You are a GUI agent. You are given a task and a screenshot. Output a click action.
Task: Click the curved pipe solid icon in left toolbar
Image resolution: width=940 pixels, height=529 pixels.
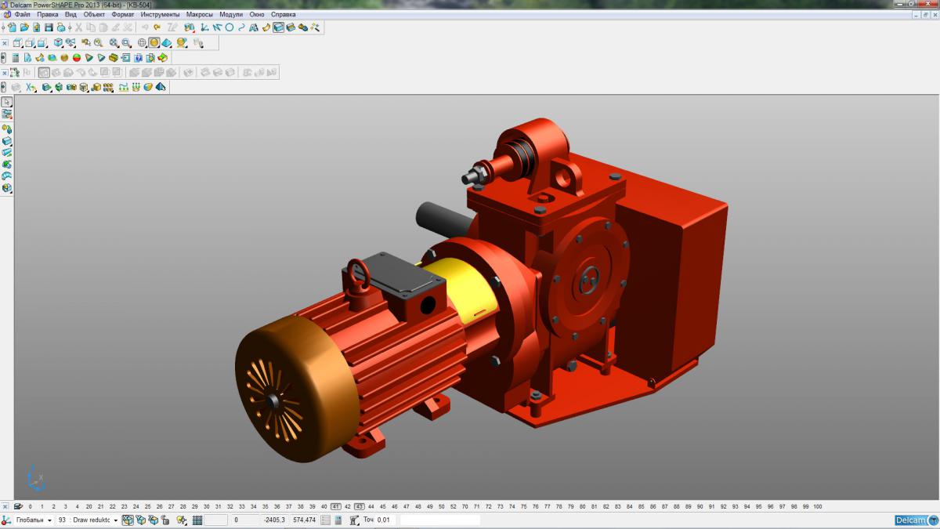pos(7,176)
